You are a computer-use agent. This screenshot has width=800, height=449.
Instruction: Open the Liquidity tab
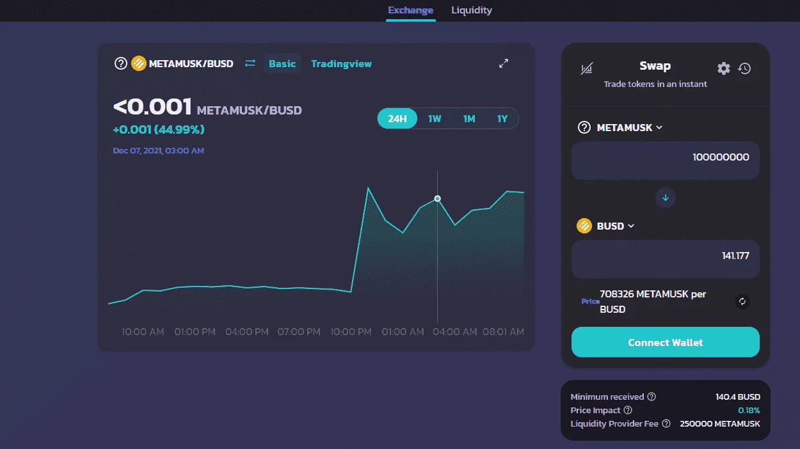pyautogui.click(x=472, y=10)
